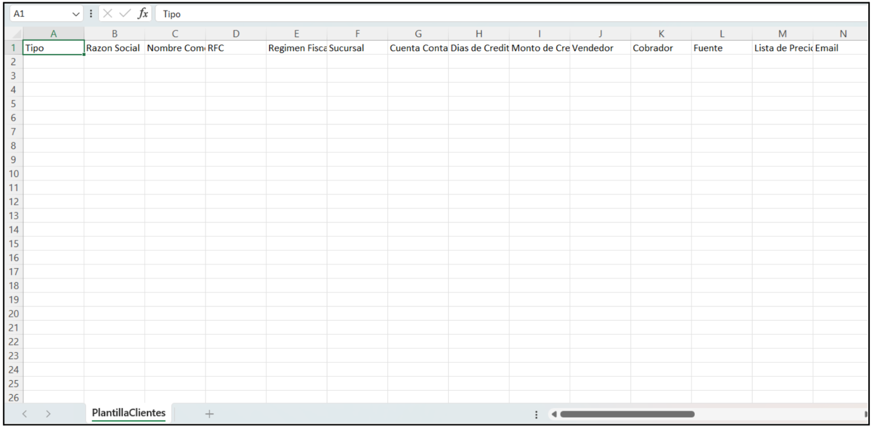Screen dimensions: 871x427
Task: Confirm entry with the checkmark icon
Action: point(125,14)
